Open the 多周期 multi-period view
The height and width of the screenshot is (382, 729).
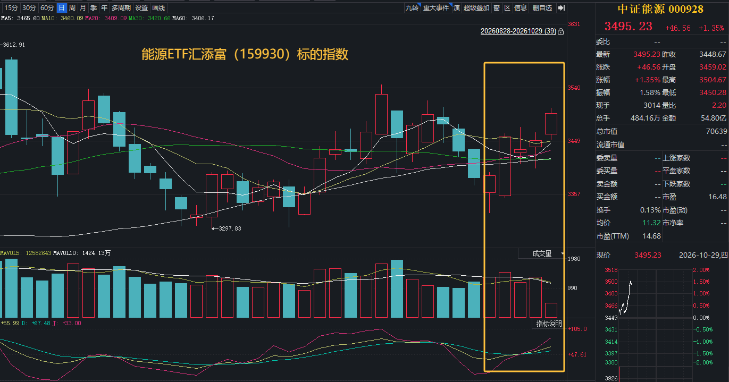121,7
